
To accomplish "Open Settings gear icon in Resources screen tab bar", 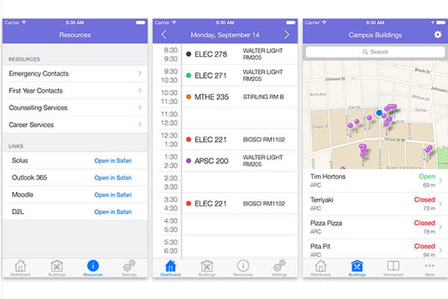I will (x=128, y=268).
